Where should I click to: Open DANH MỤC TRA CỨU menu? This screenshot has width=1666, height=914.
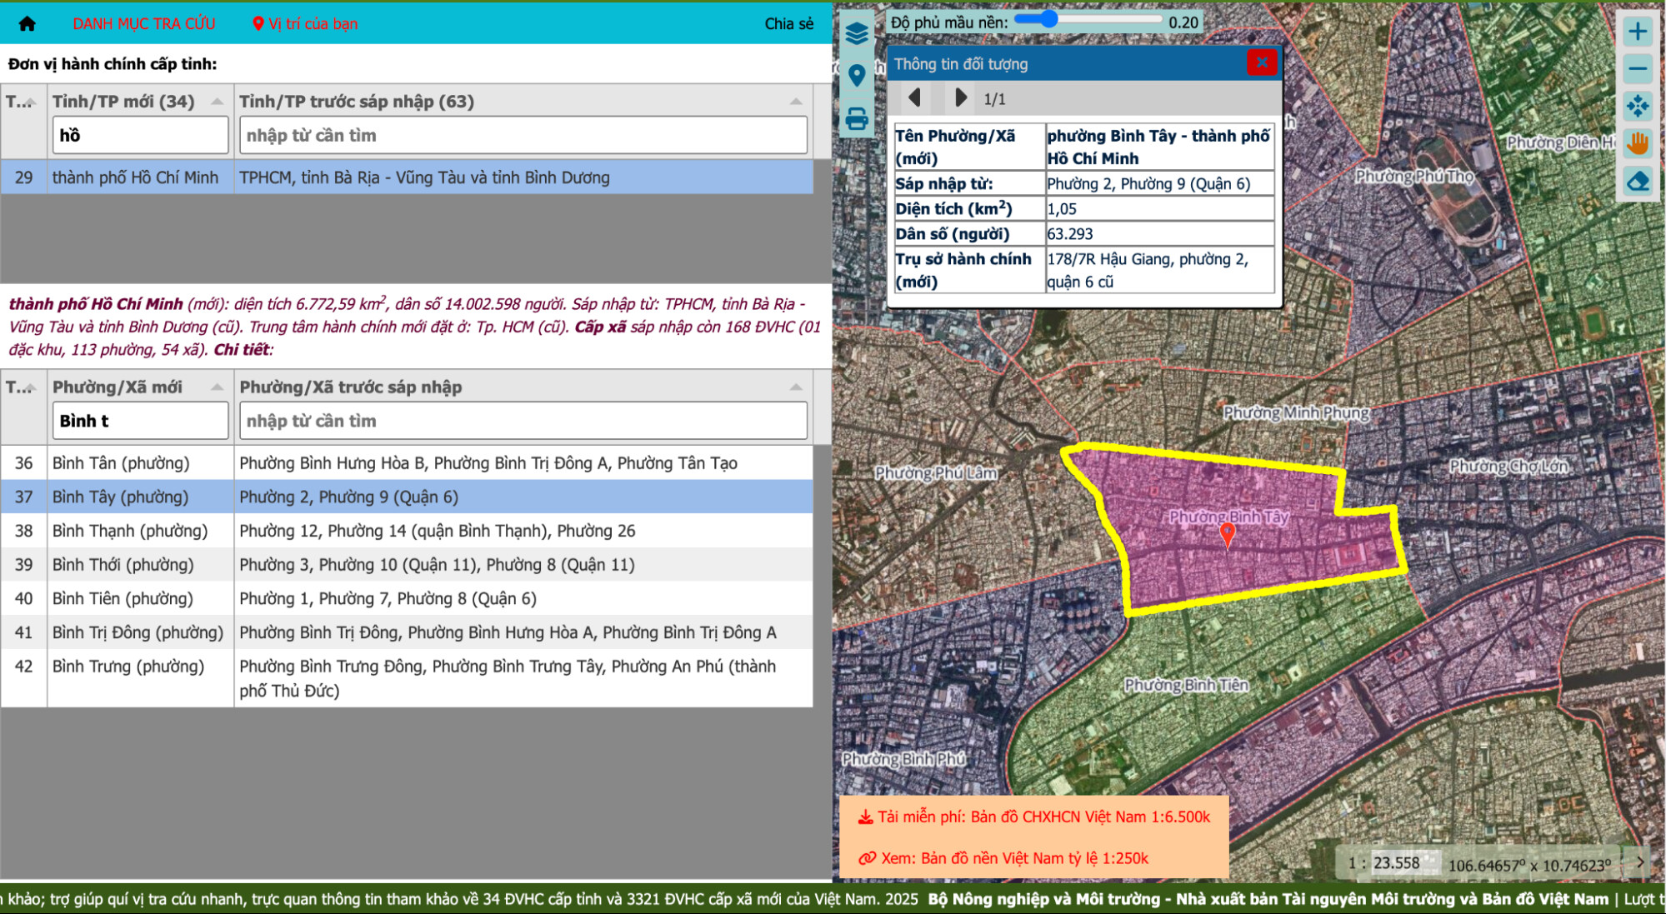click(144, 23)
